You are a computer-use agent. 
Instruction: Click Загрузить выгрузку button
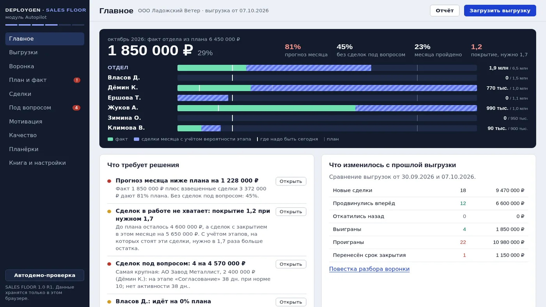click(500, 11)
